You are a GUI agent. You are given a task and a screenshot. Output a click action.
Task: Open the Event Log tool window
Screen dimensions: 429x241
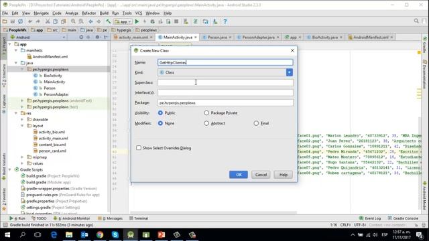click(x=369, y=218)
